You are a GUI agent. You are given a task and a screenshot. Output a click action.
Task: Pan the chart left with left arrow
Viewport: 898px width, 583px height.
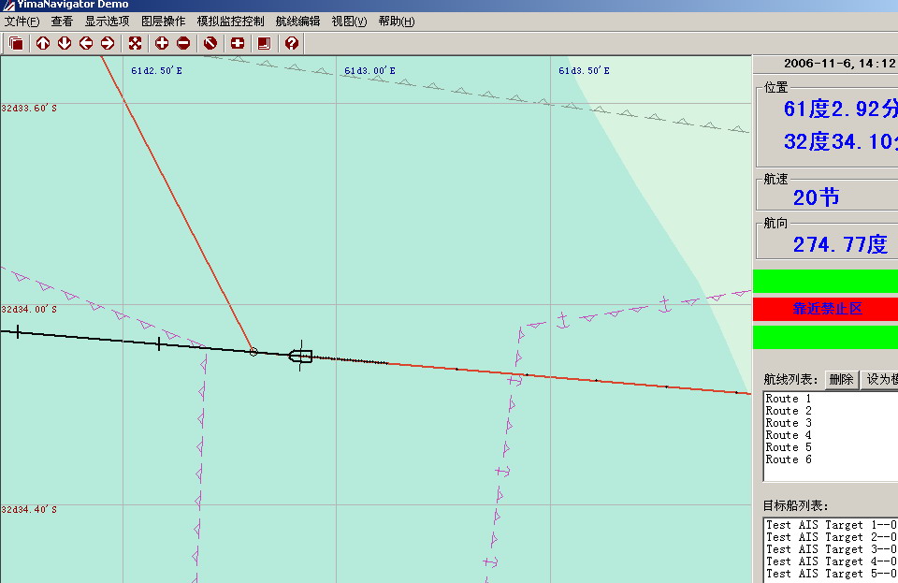(x=86, y=43)
